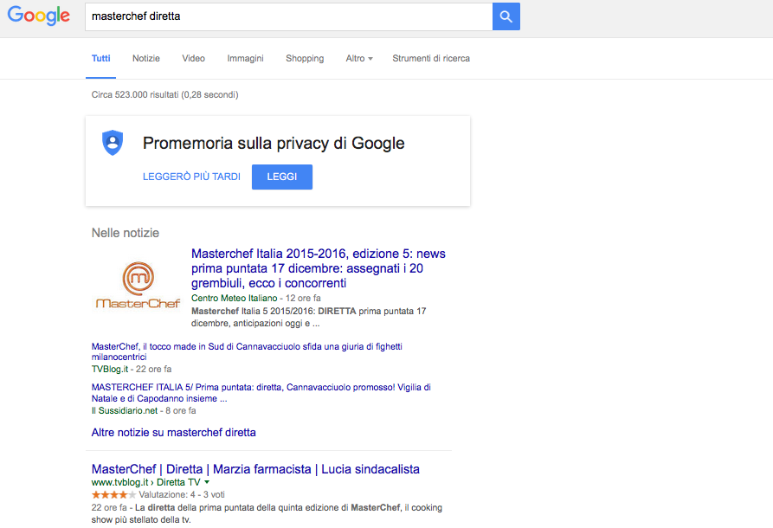Open the green arrow next to Diretta TV

pos(207,482)
